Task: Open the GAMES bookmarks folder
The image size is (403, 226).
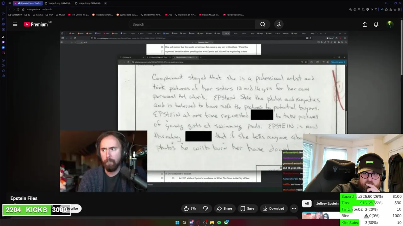Action: (38, 15)
